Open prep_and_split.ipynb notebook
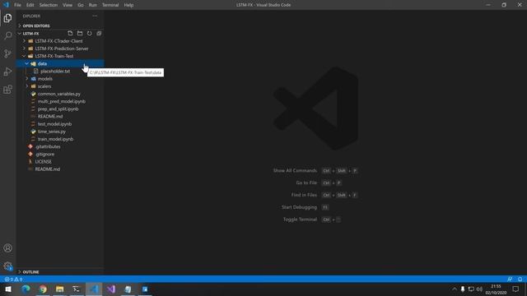This screenshot has width=527, height=296. 60,109
